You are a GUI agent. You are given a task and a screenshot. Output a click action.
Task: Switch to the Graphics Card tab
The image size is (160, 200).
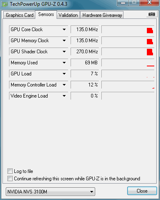(19, 15)
